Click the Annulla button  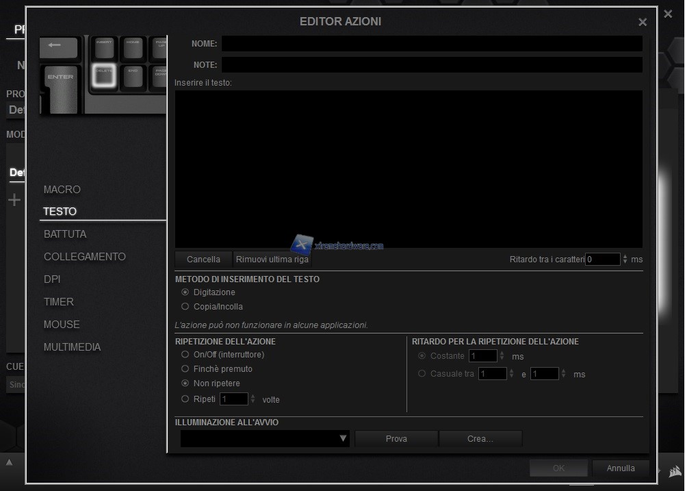[621, 468]
